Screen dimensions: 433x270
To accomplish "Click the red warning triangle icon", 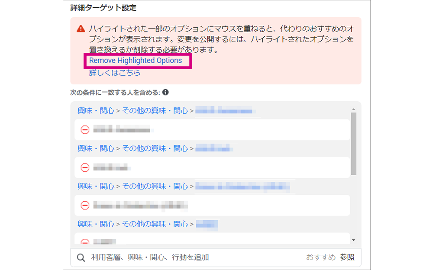I will click(81, 29).
